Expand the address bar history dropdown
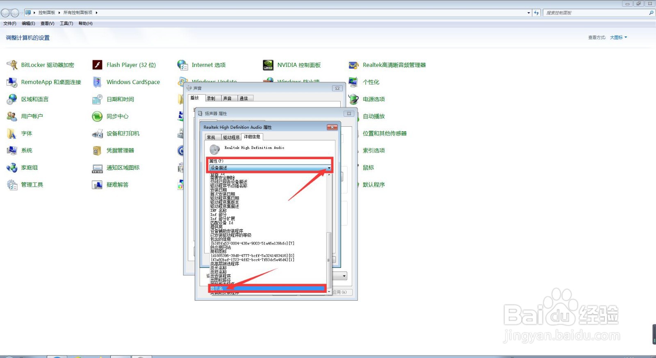This screenshot has width=656, height=358. click(x=528, y=13)
